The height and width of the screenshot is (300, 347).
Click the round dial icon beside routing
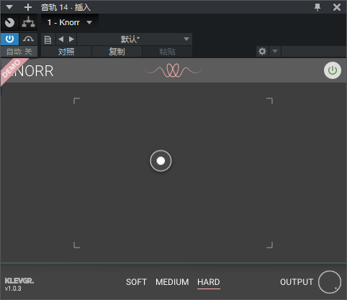[9, 22]
